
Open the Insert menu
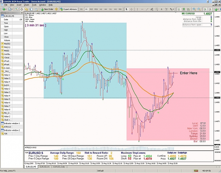click(x=19, y=5)
